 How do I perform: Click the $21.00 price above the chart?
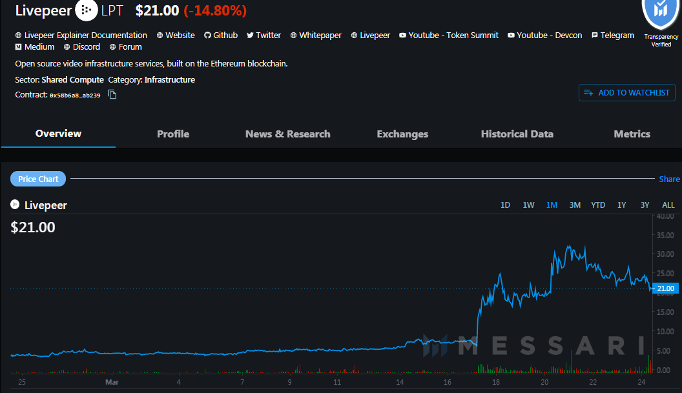(33, 227)
